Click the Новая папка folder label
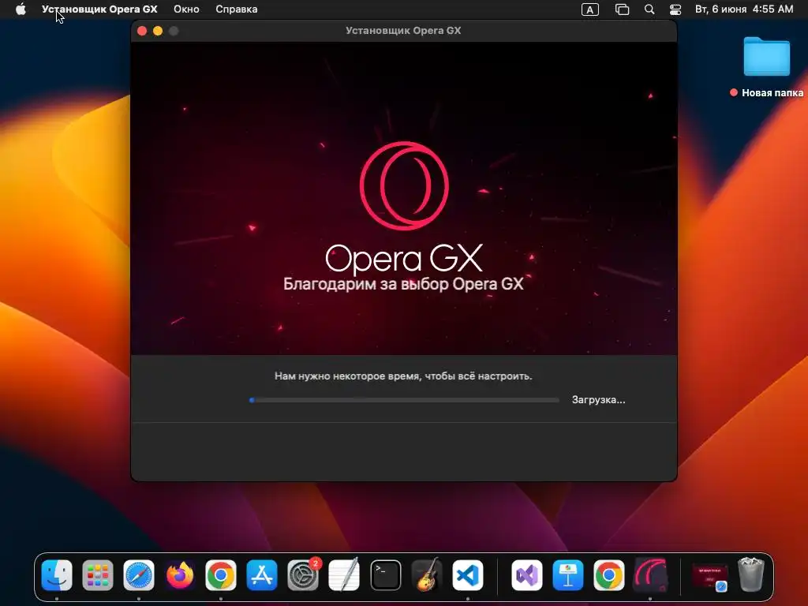The width and height of the screenshot is (808, 606). pyautogui.click(x=772, y=93)
